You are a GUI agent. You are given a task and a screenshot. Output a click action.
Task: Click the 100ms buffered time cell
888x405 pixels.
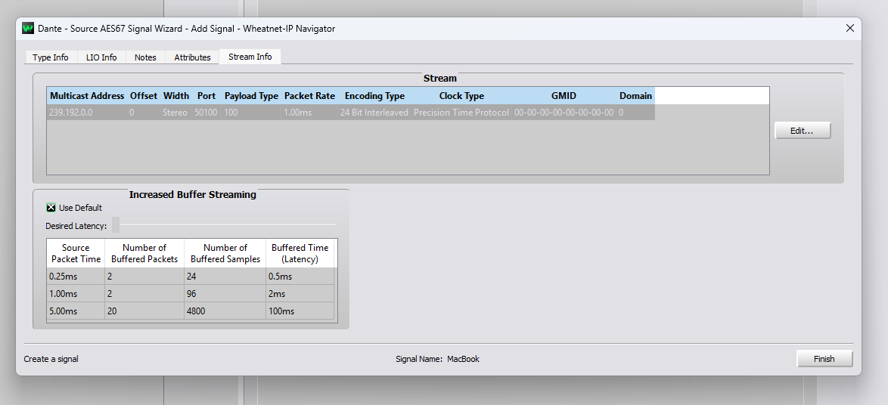pyautogui.click(x=300, y=311)
